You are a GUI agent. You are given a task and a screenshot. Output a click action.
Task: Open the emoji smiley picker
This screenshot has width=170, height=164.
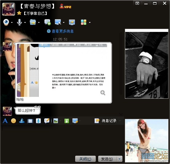14,121
